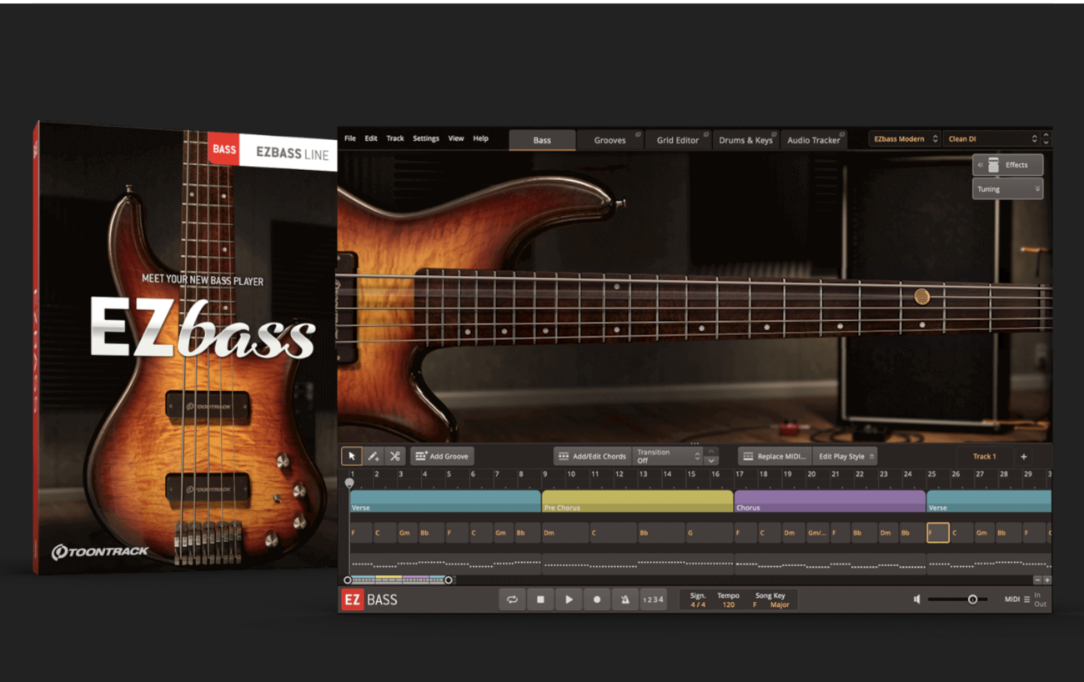Image resolution: width=1084 pixels, height=682 pixels.
Task: Switch to the Bass tab
Action: tap(542, 140)
